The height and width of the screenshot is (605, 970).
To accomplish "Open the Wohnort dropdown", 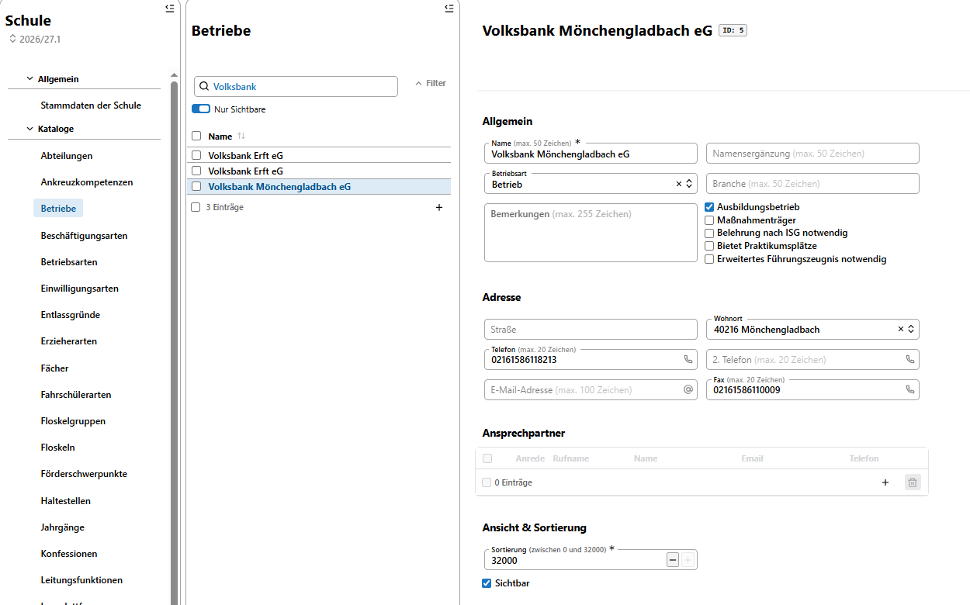I will (911, 329).
